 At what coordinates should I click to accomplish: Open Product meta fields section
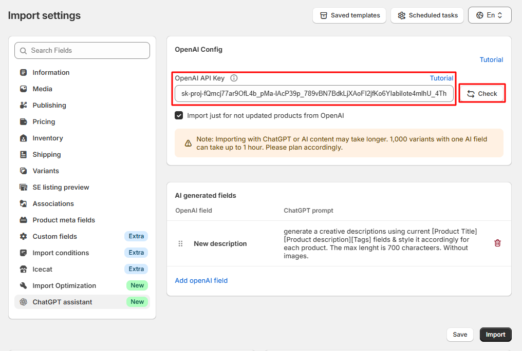[x=82, y=220]
